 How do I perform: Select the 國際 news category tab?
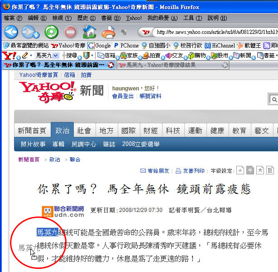tap(129, 131)
